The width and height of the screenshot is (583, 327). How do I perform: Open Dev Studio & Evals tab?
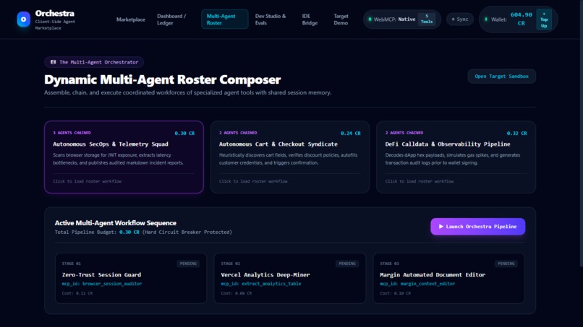271,19
